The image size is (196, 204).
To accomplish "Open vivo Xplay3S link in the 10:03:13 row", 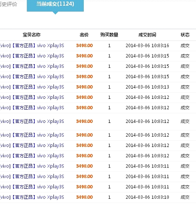I will pos(32,87).
